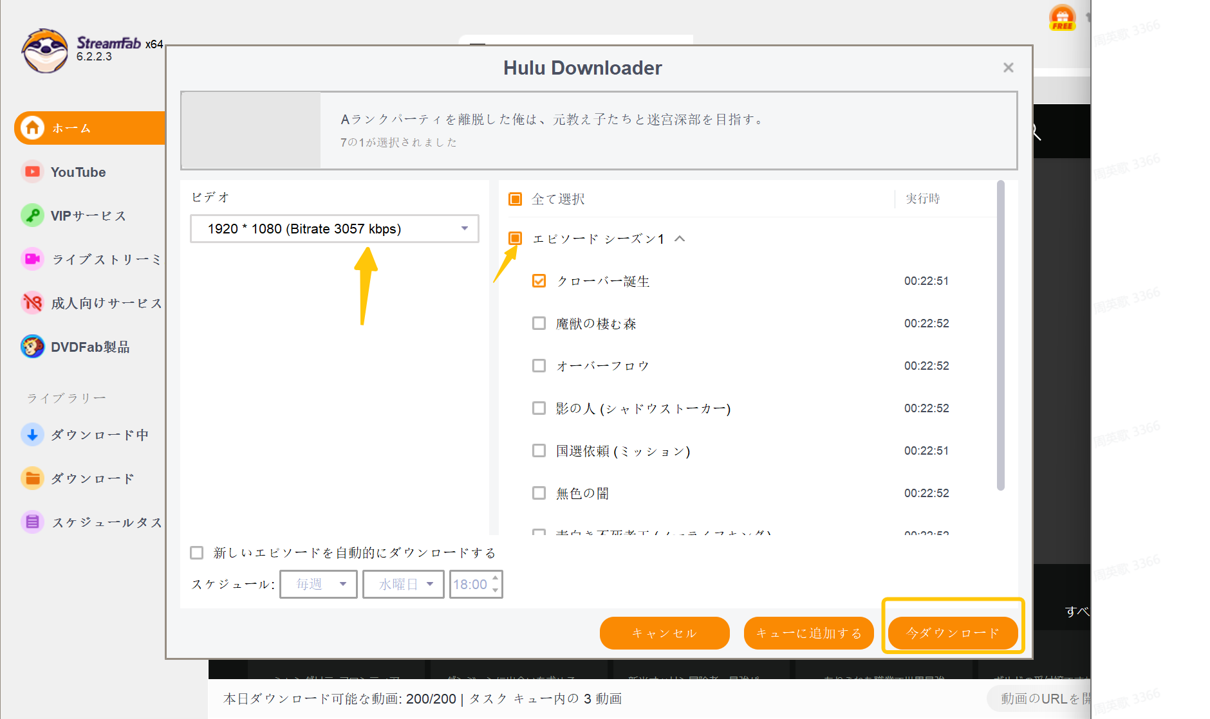Click the StreamFab sloth logo

coord(44,50)
